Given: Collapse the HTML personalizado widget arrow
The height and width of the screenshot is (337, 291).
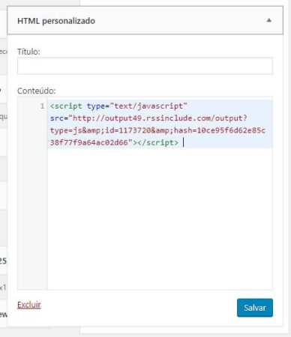Looking at the screenshot, I should pyautogui.click(x=269, y=20).
